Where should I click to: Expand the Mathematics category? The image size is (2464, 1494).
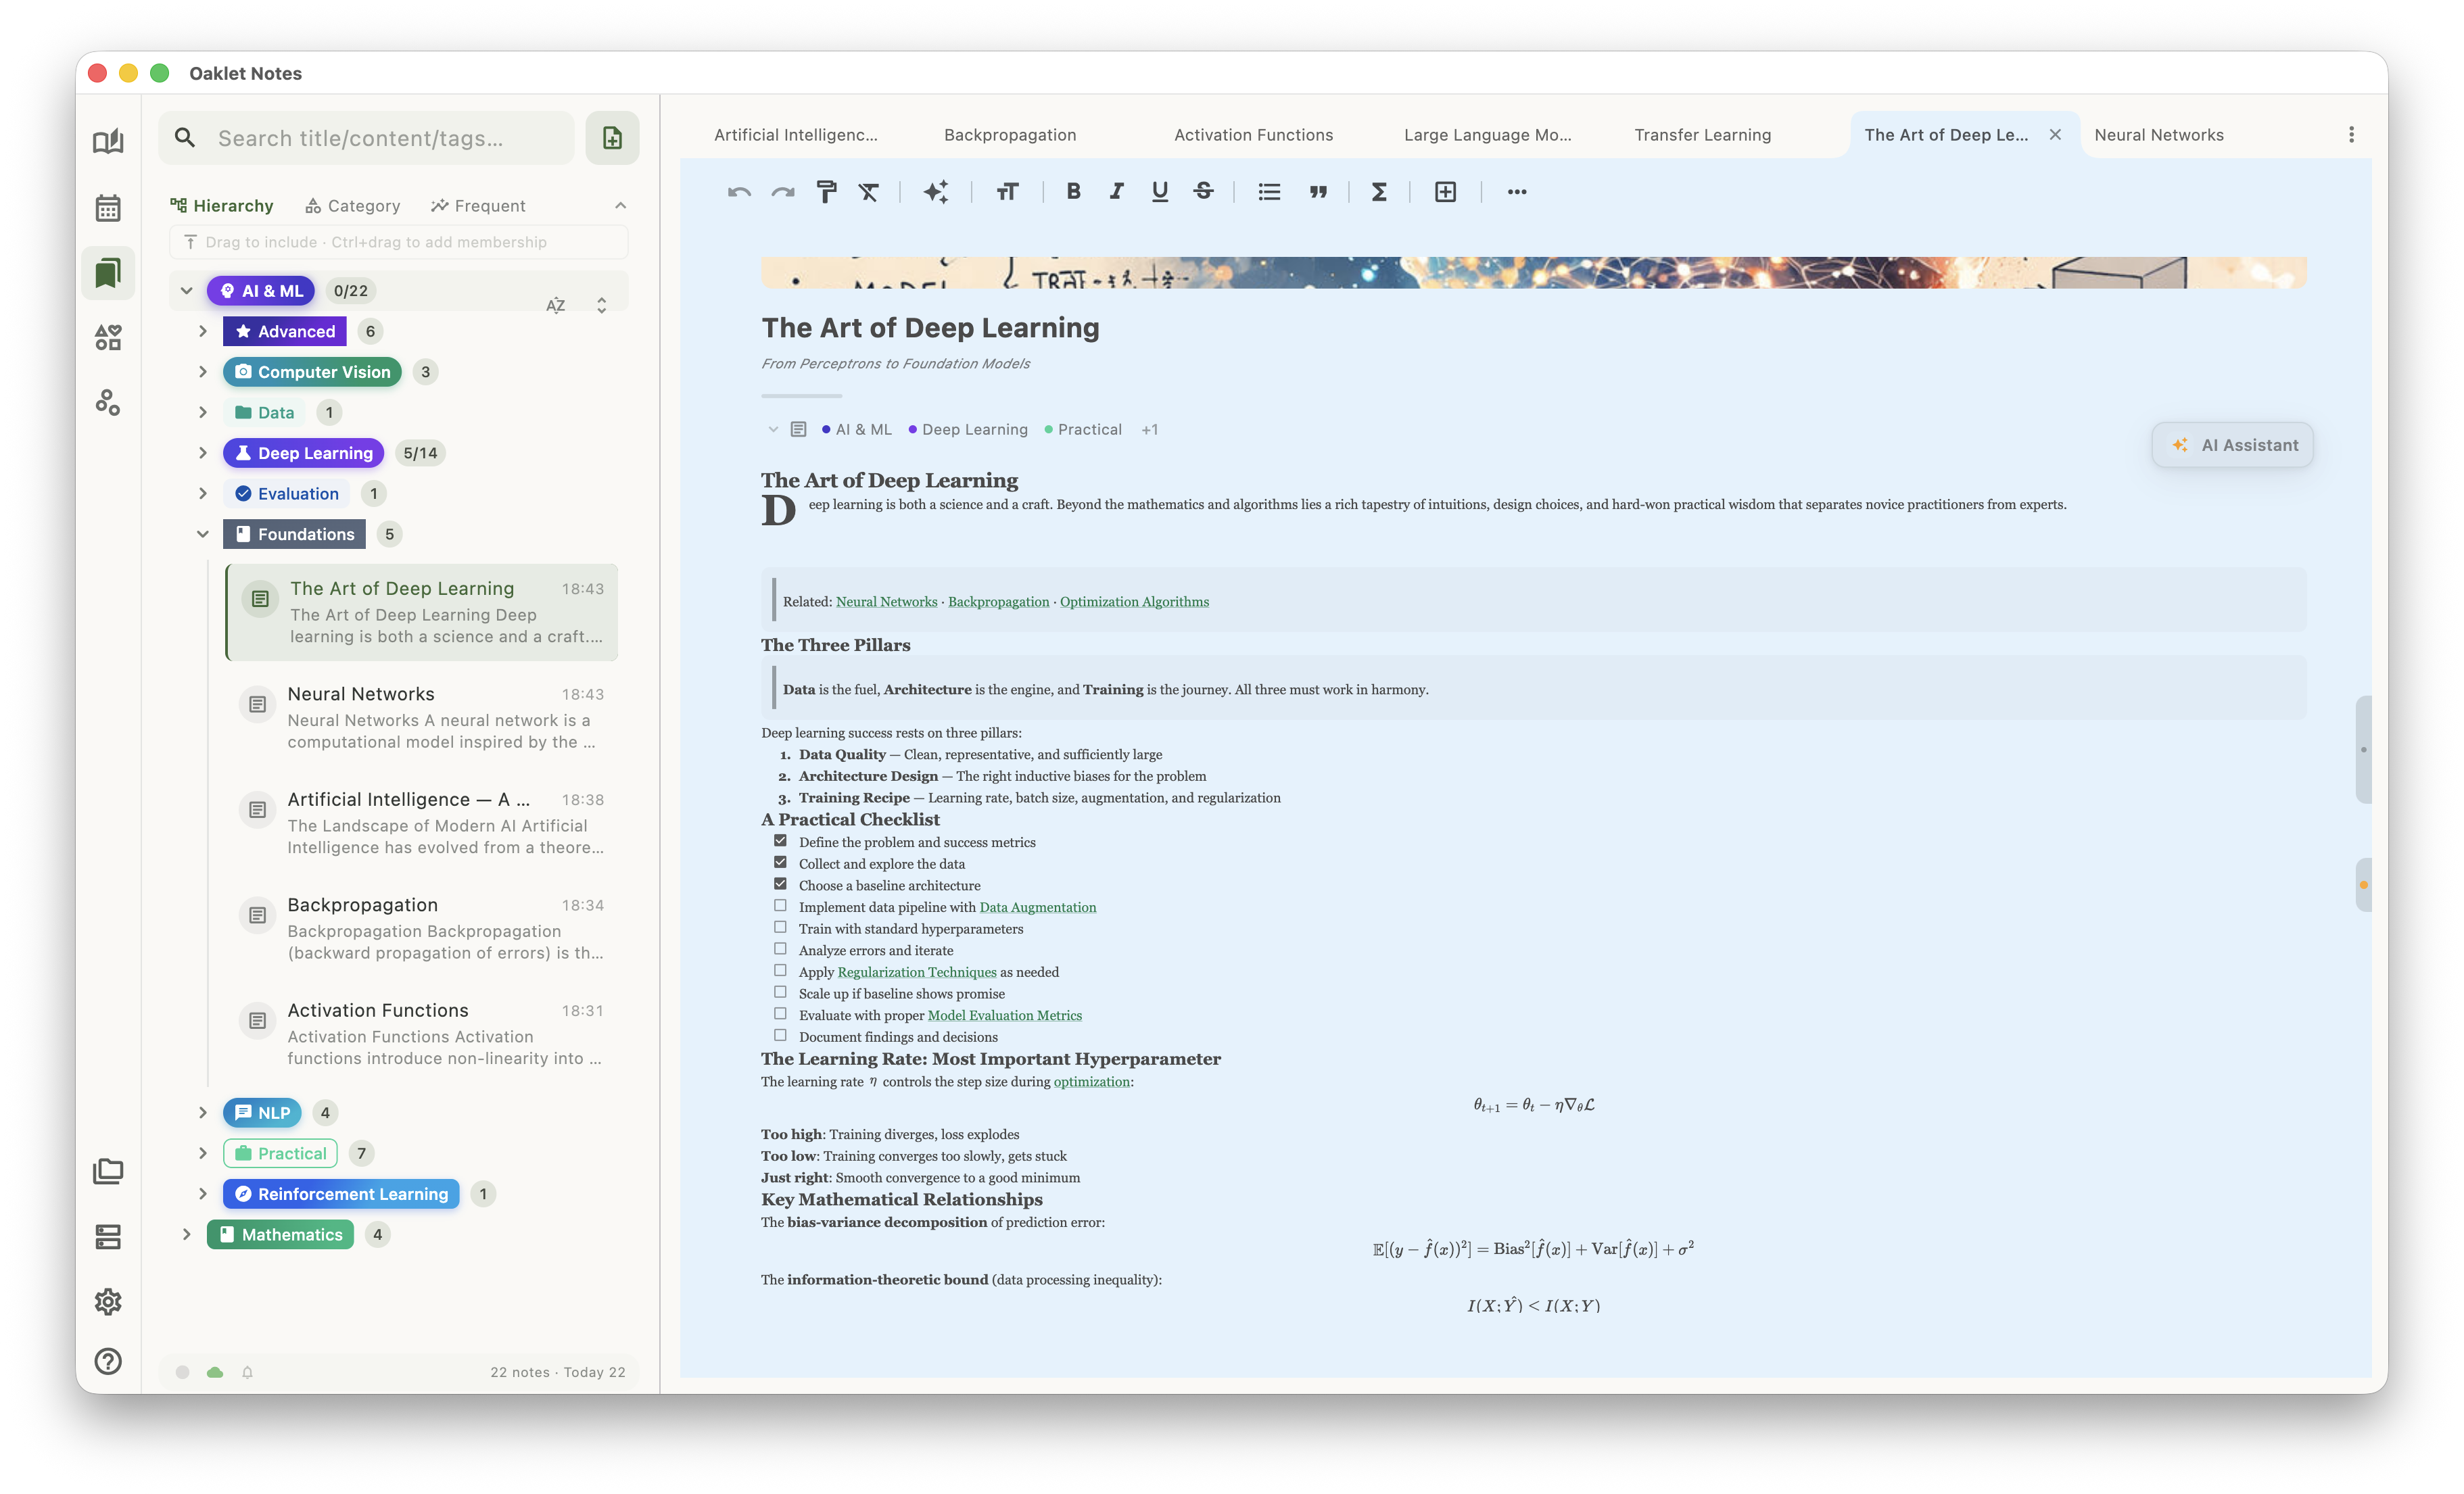pos(187,1234)
